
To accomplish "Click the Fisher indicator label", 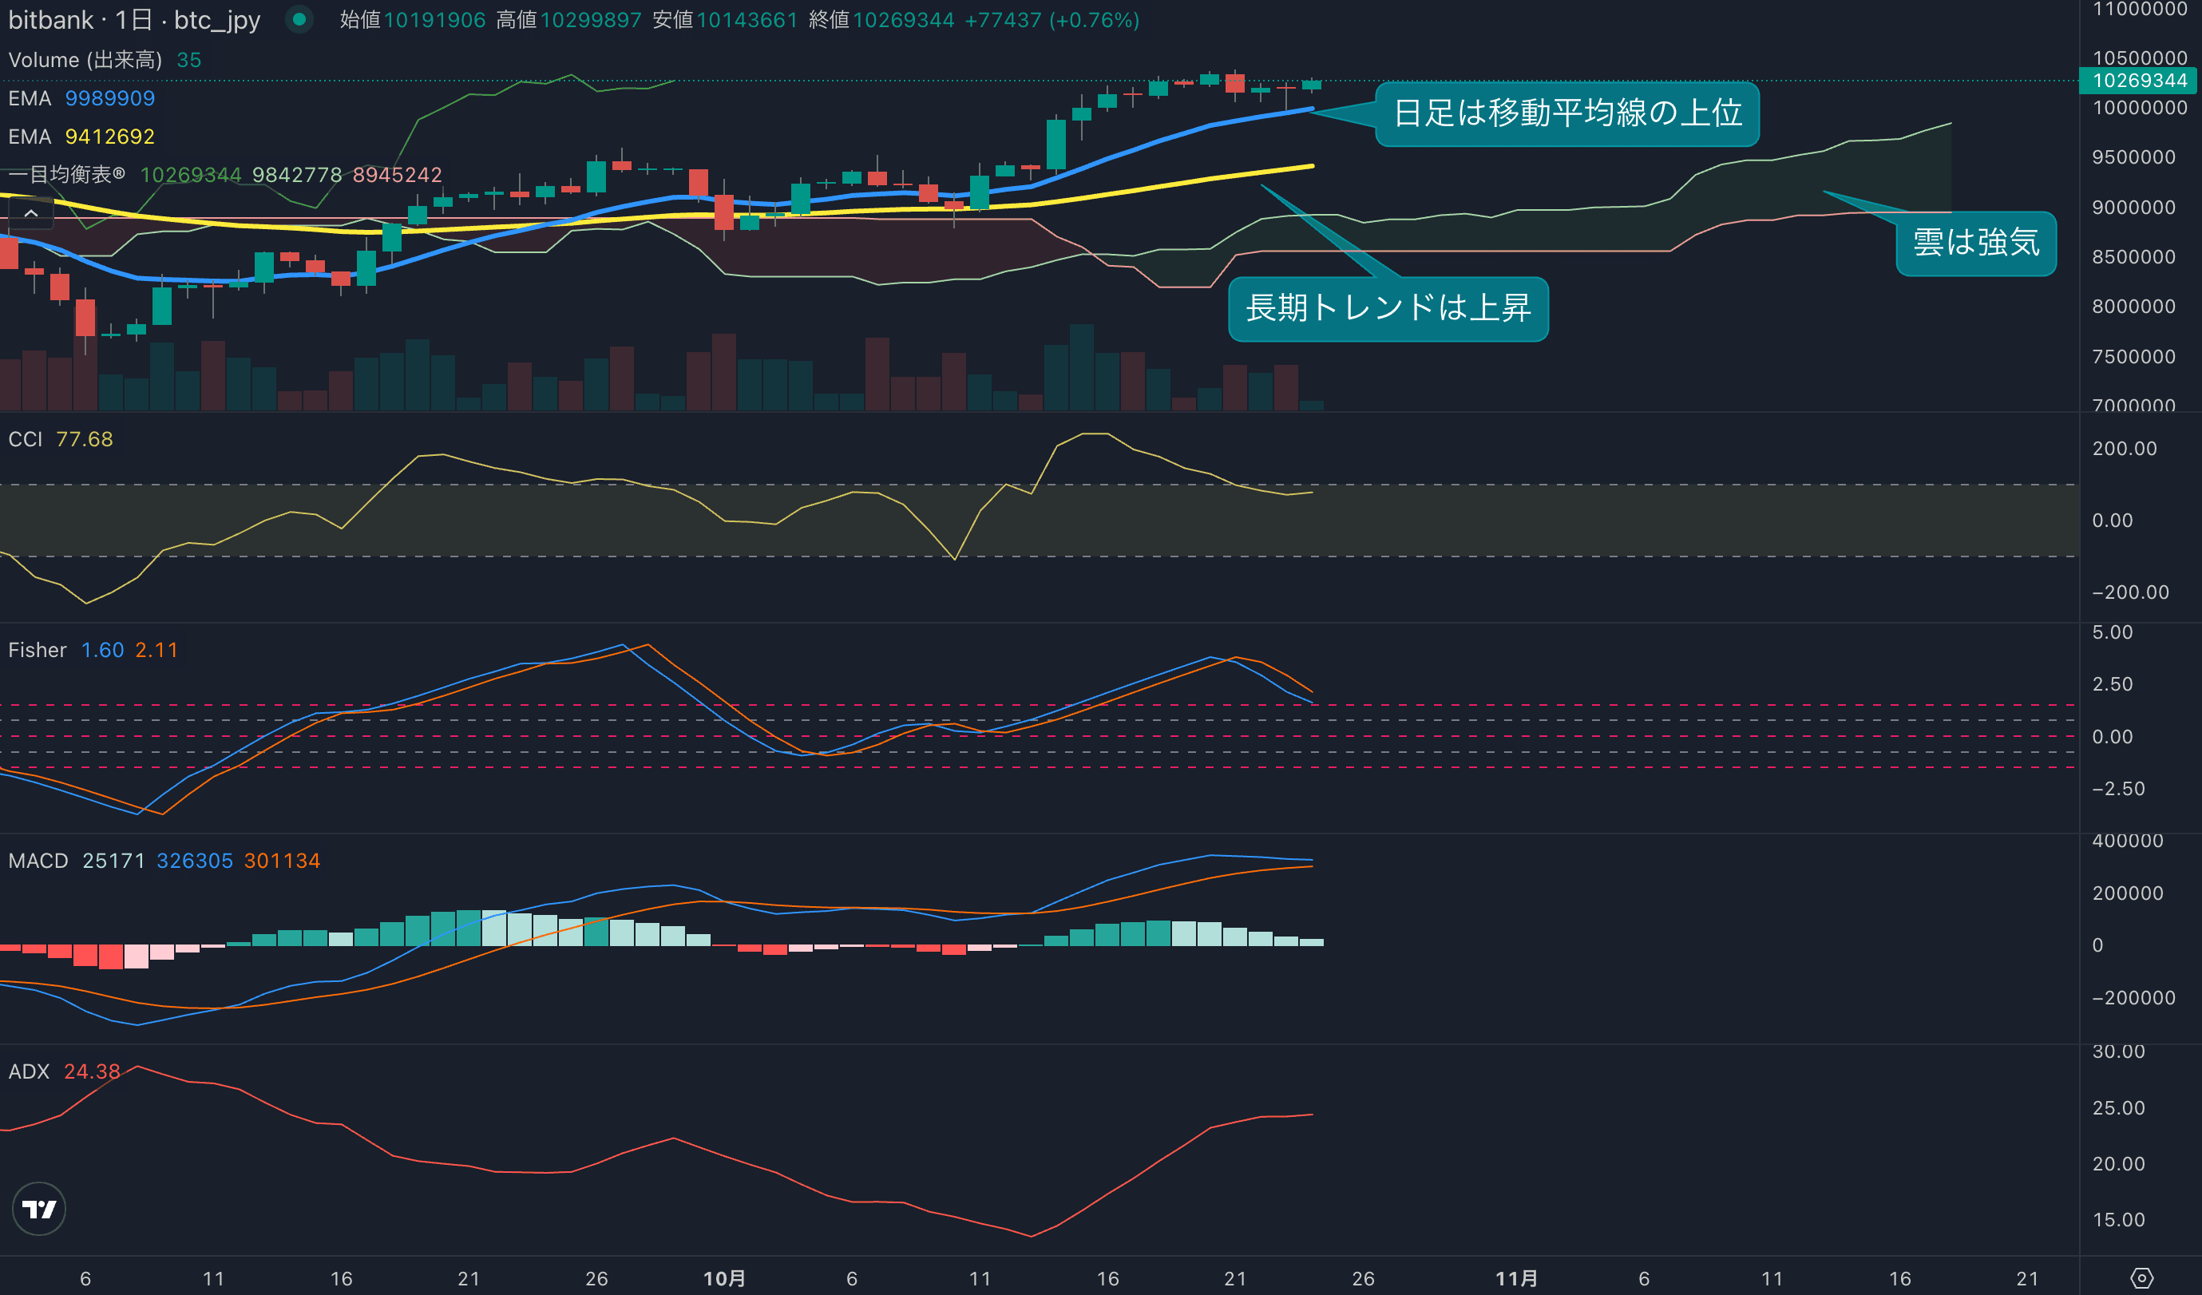I will click(x=38, y=650).
